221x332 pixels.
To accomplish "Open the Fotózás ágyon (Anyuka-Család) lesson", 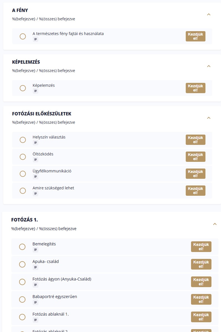I will click(x=62, y=279).
